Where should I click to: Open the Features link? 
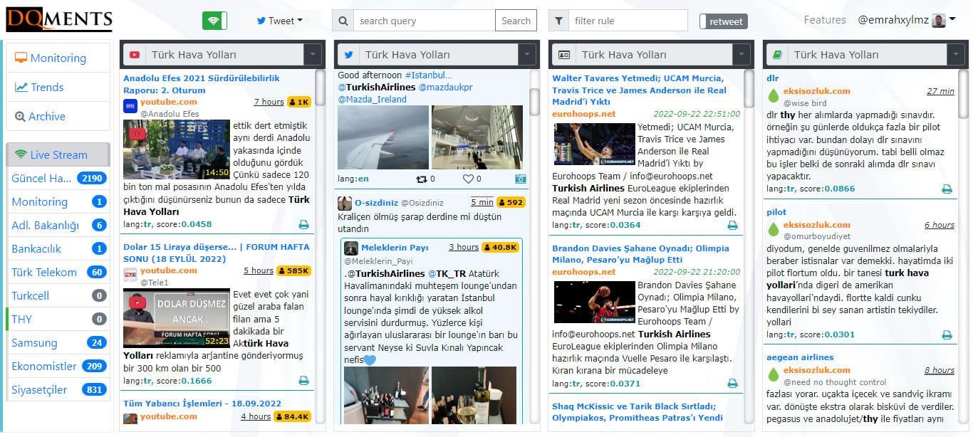[x=825, y=20]
